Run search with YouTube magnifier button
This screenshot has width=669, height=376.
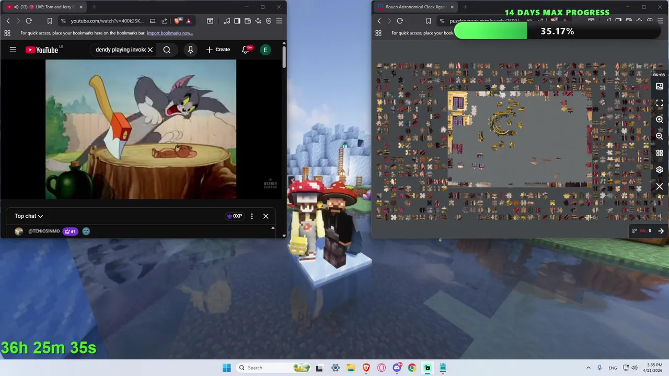[167, 50]
